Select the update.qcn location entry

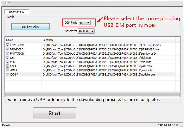pos(99,75)
